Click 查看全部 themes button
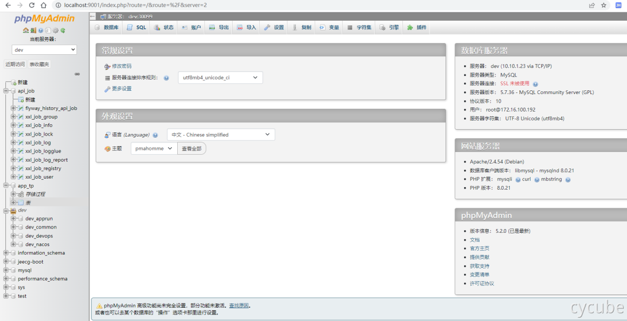Image resolution: width=627 pixels, height=321 pixels. 192,148
